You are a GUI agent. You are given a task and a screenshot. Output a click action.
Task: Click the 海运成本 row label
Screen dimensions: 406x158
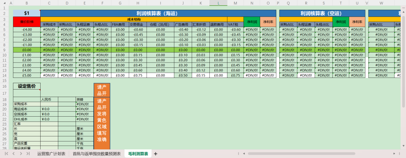tap(27, 109)
